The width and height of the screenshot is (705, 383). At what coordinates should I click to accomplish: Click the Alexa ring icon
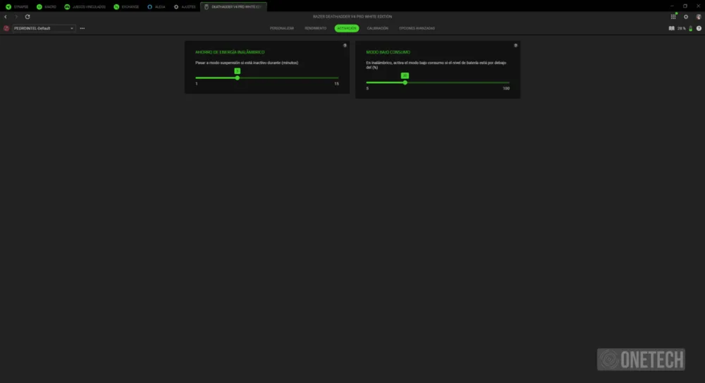point(149,7)
